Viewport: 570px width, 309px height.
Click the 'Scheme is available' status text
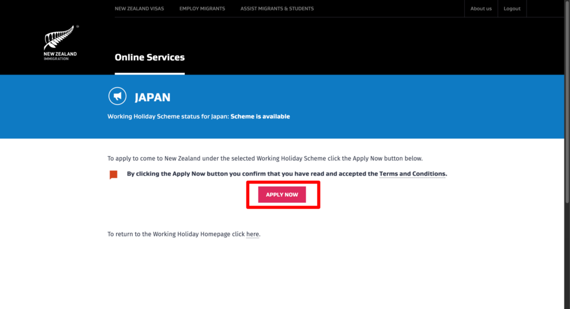261,117
